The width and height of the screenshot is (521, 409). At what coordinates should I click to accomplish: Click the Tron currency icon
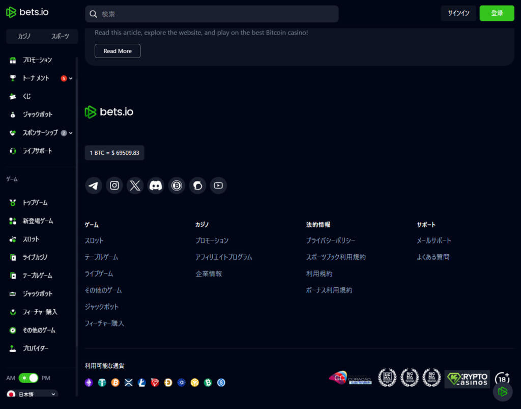[x=155, y=383]
